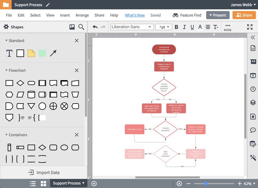
Task: Switch to the Share menu item
Action: point(99,15)
